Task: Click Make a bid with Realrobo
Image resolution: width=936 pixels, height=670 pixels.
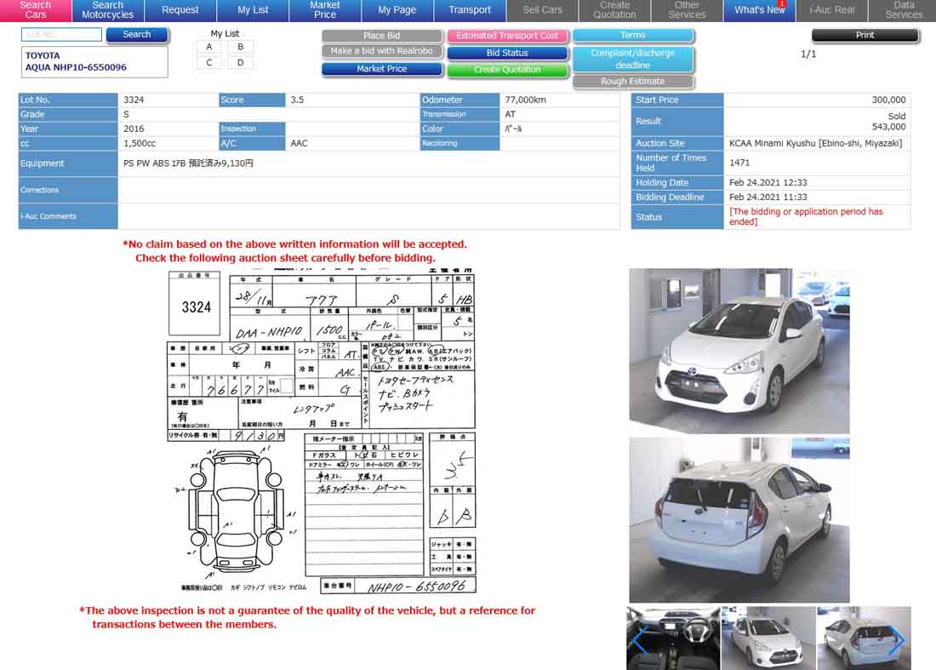Action: [x=382, y=51]
